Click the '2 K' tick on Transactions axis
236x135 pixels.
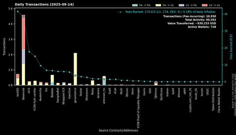click(x=10, y=54)
